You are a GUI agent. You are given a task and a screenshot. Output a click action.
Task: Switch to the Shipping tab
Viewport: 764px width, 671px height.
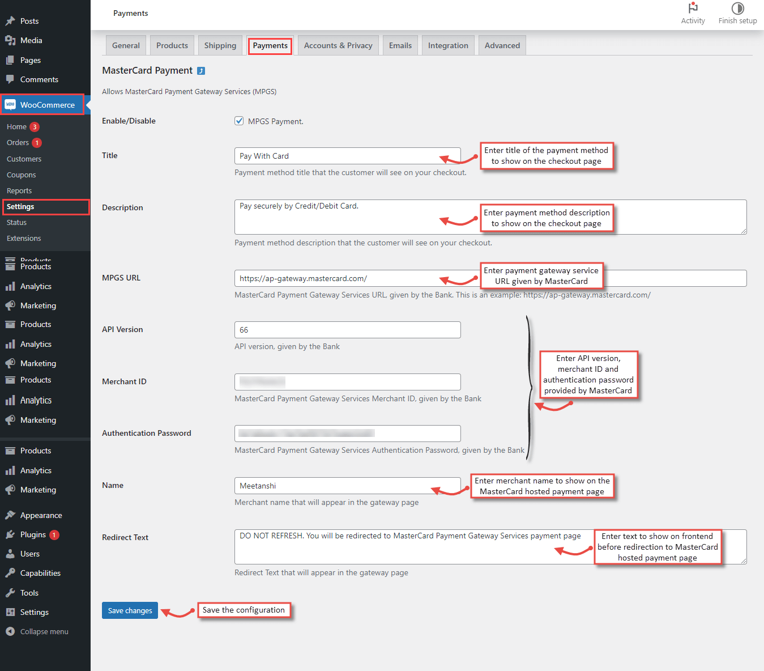pyautogui.click(x=220, y=45)
